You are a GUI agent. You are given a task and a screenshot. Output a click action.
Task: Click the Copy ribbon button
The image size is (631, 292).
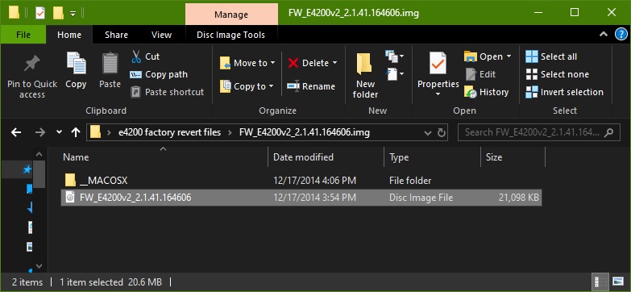click(x=76, y=70)
